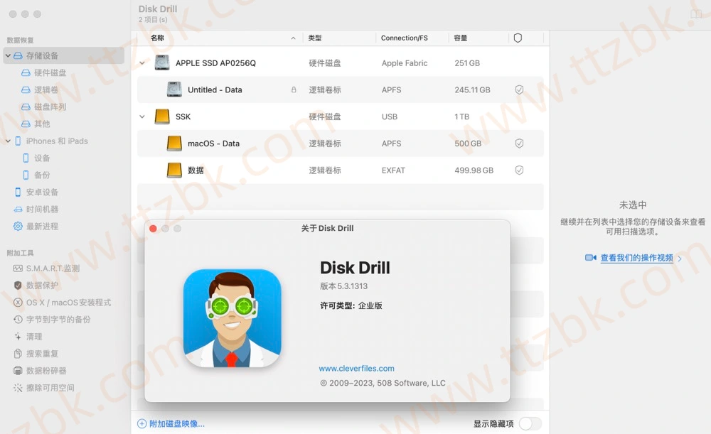
Task: Select 安卓设备 in the sidebar
Action: [x=45, y=192]
